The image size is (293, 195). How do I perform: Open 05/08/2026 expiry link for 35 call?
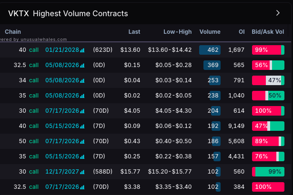[x=62, y=95]
